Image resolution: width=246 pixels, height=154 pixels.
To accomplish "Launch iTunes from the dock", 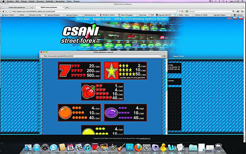I will pos(87,147).
